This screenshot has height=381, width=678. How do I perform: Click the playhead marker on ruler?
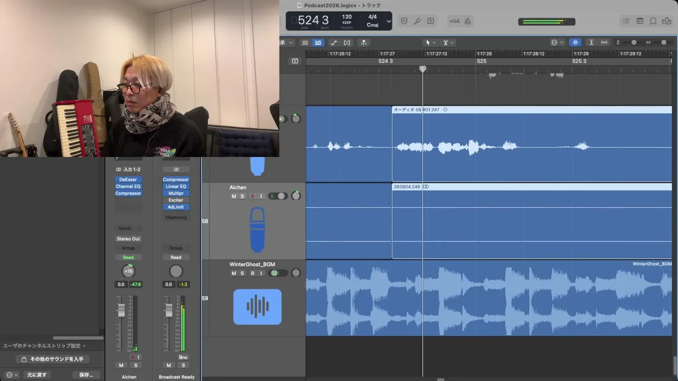point(423,69)
